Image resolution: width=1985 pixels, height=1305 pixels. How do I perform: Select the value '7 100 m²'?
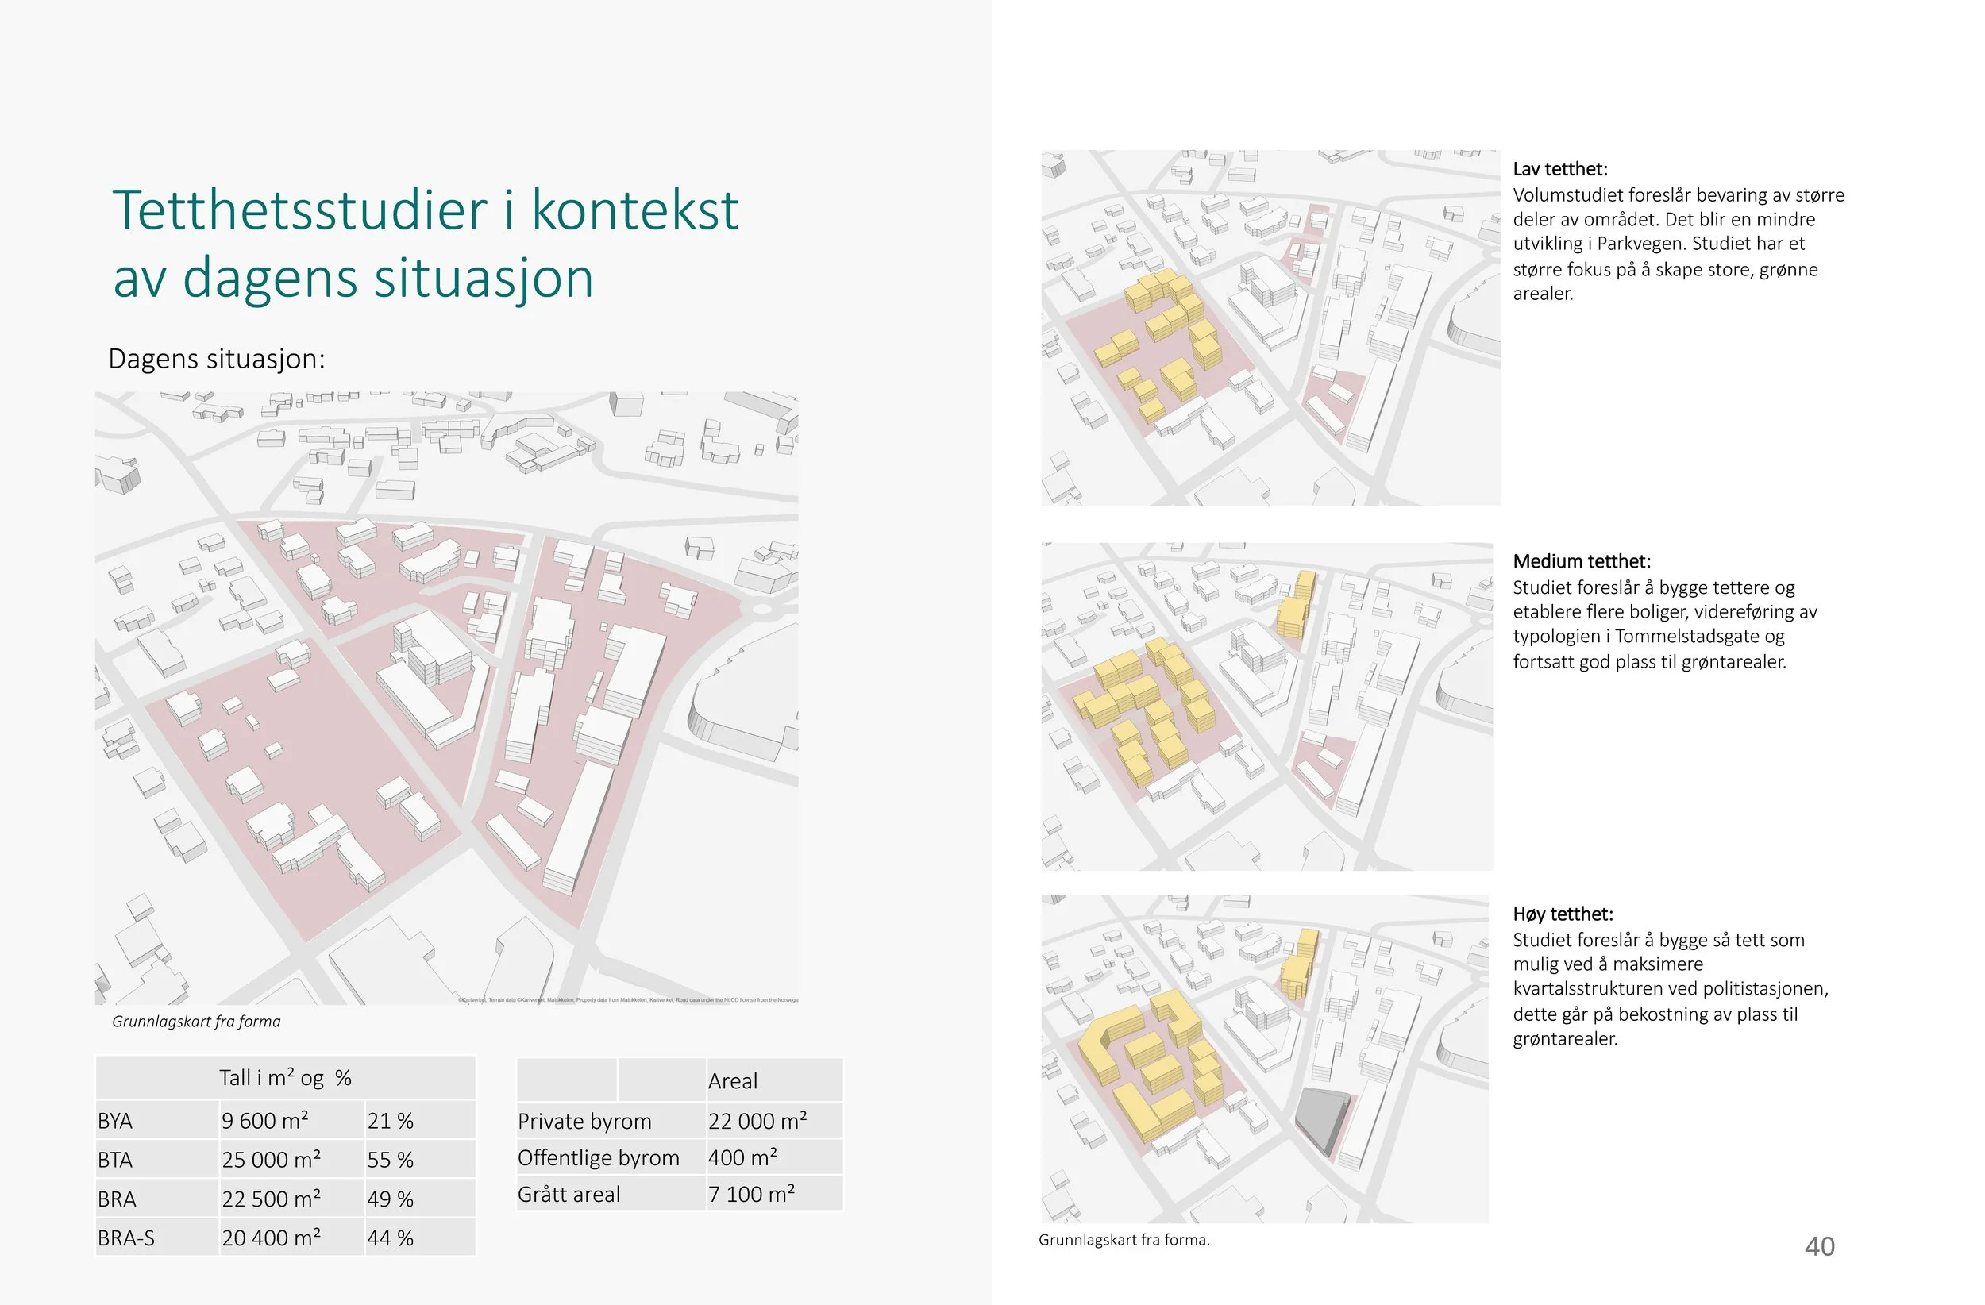point(751,1193)
